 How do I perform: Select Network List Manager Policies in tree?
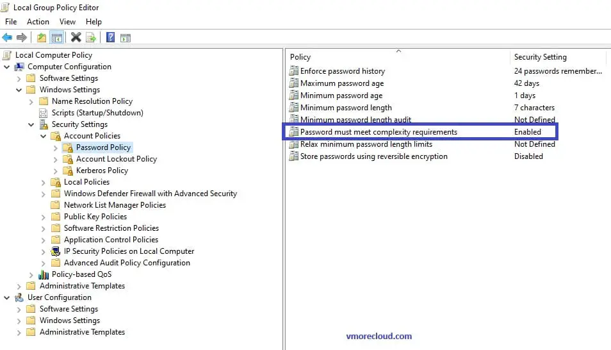point(115,205)
